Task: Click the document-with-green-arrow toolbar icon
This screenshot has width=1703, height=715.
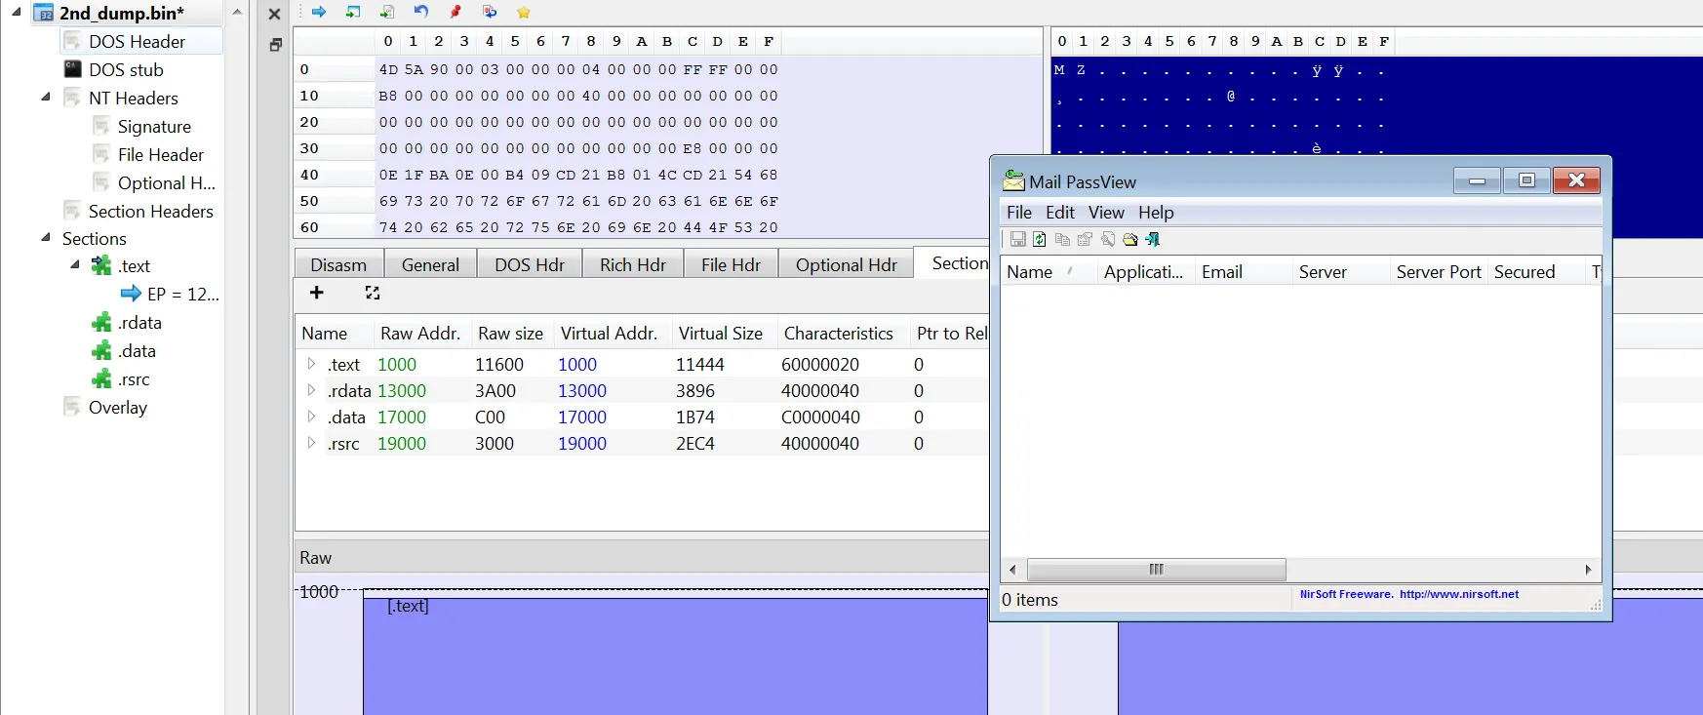Action: pyautogui.click(x=387, y=12)
